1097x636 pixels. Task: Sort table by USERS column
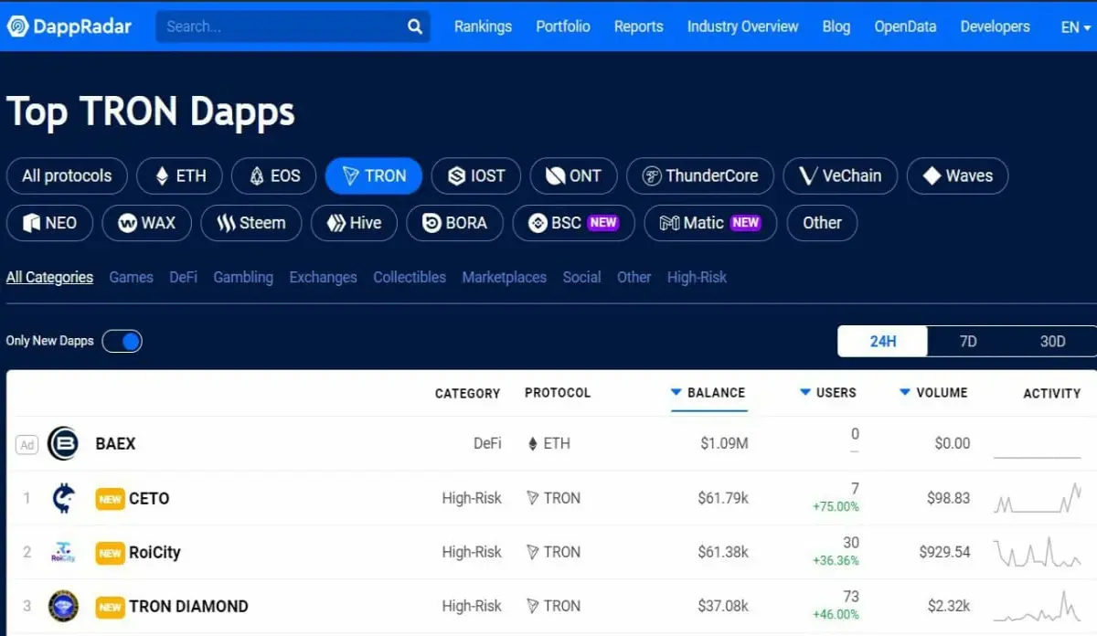(x=828, y=393)
